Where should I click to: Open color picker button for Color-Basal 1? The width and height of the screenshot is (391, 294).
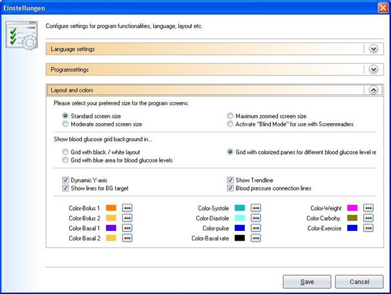[127, 228]
